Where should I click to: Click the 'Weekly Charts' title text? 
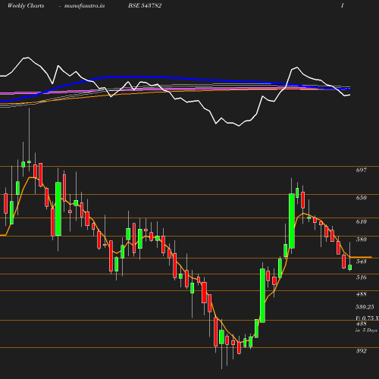click(26, 6)
